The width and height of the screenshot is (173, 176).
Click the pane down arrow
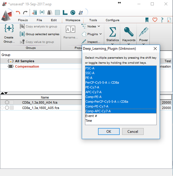click(x=6, y=93)
